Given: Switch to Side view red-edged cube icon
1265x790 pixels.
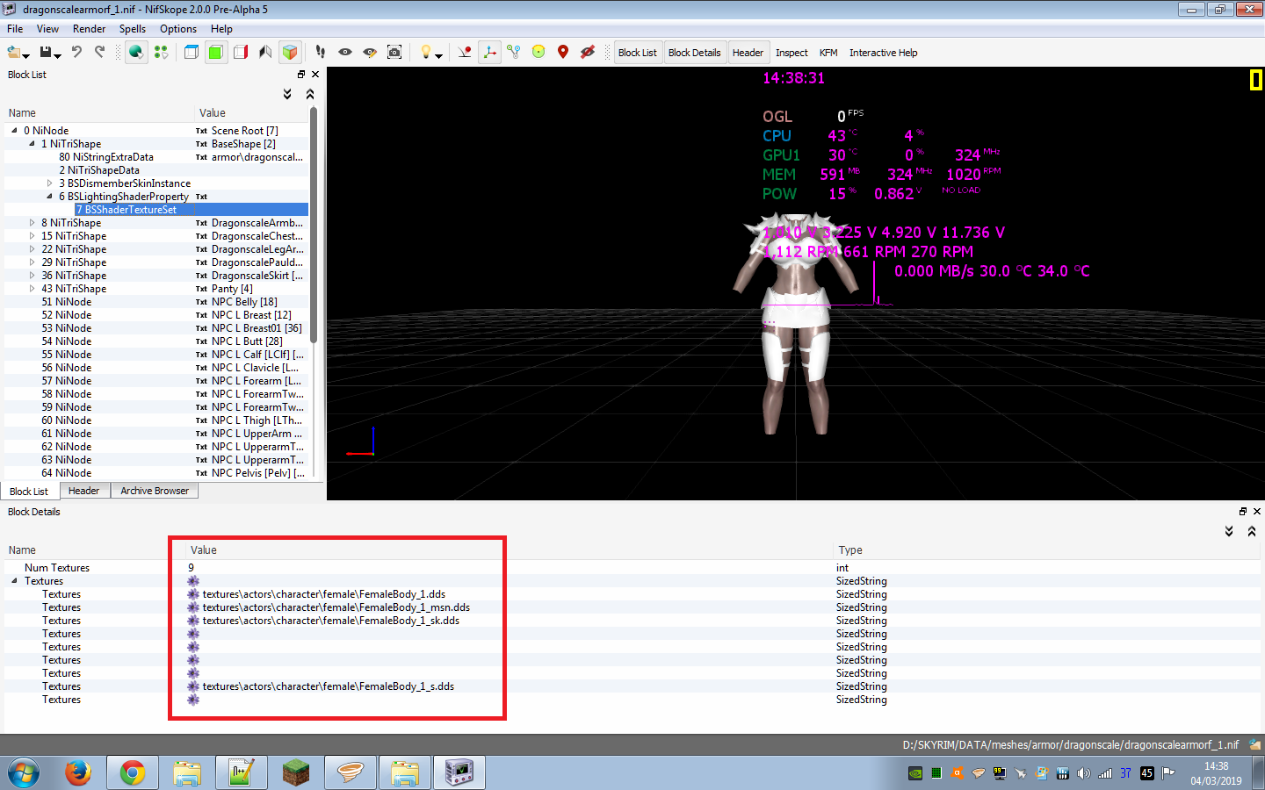Looking at the screenshot, I should pos(240,53).
